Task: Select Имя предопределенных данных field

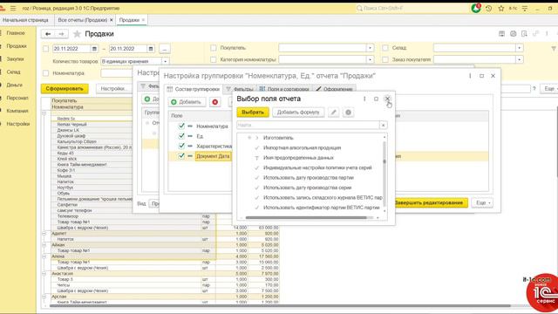Action: [x=298, y=158]
